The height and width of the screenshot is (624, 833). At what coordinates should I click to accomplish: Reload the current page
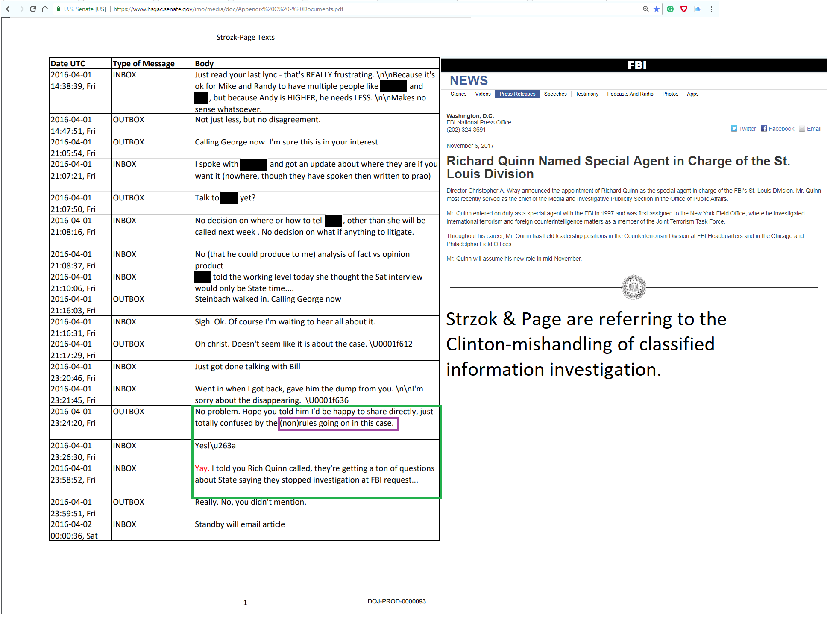[33, 9]
